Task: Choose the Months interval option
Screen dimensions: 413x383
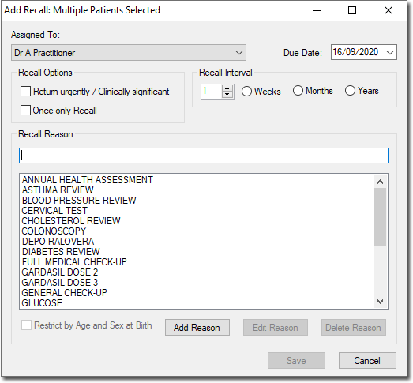Action: click(x=298, y=91)
